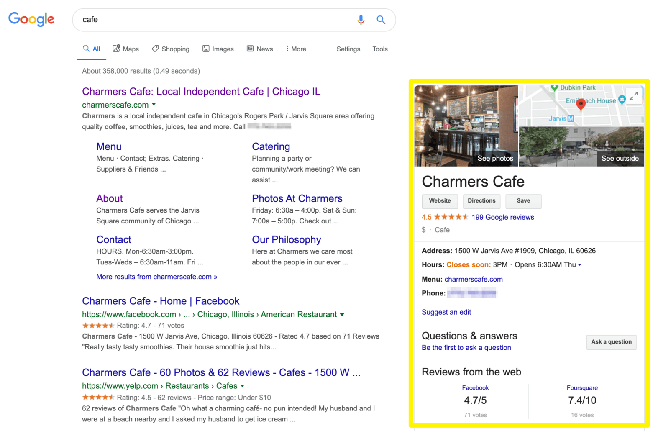
Task: Click the Shopping tag icon
Action: (x=155, y=49)
